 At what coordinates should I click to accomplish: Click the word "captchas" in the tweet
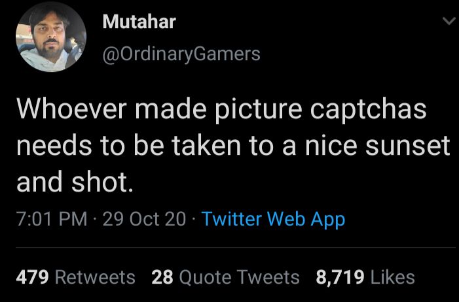pos(370,110)
